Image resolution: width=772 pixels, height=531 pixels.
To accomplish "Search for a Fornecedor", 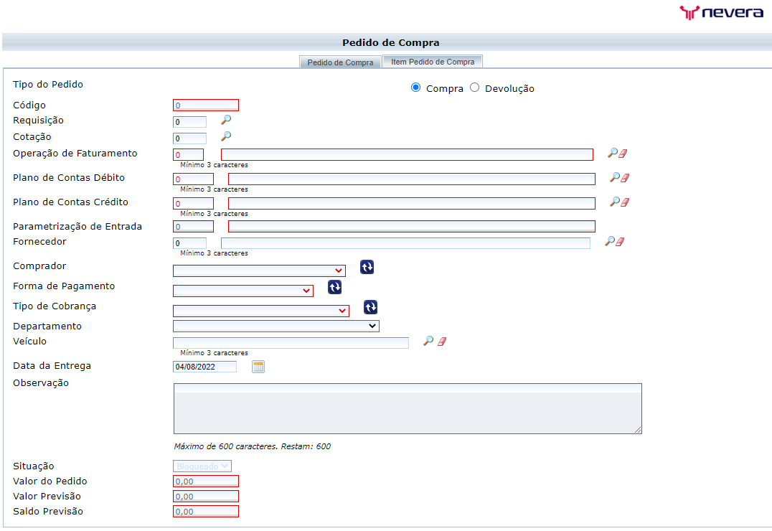I will coord(611,241).
